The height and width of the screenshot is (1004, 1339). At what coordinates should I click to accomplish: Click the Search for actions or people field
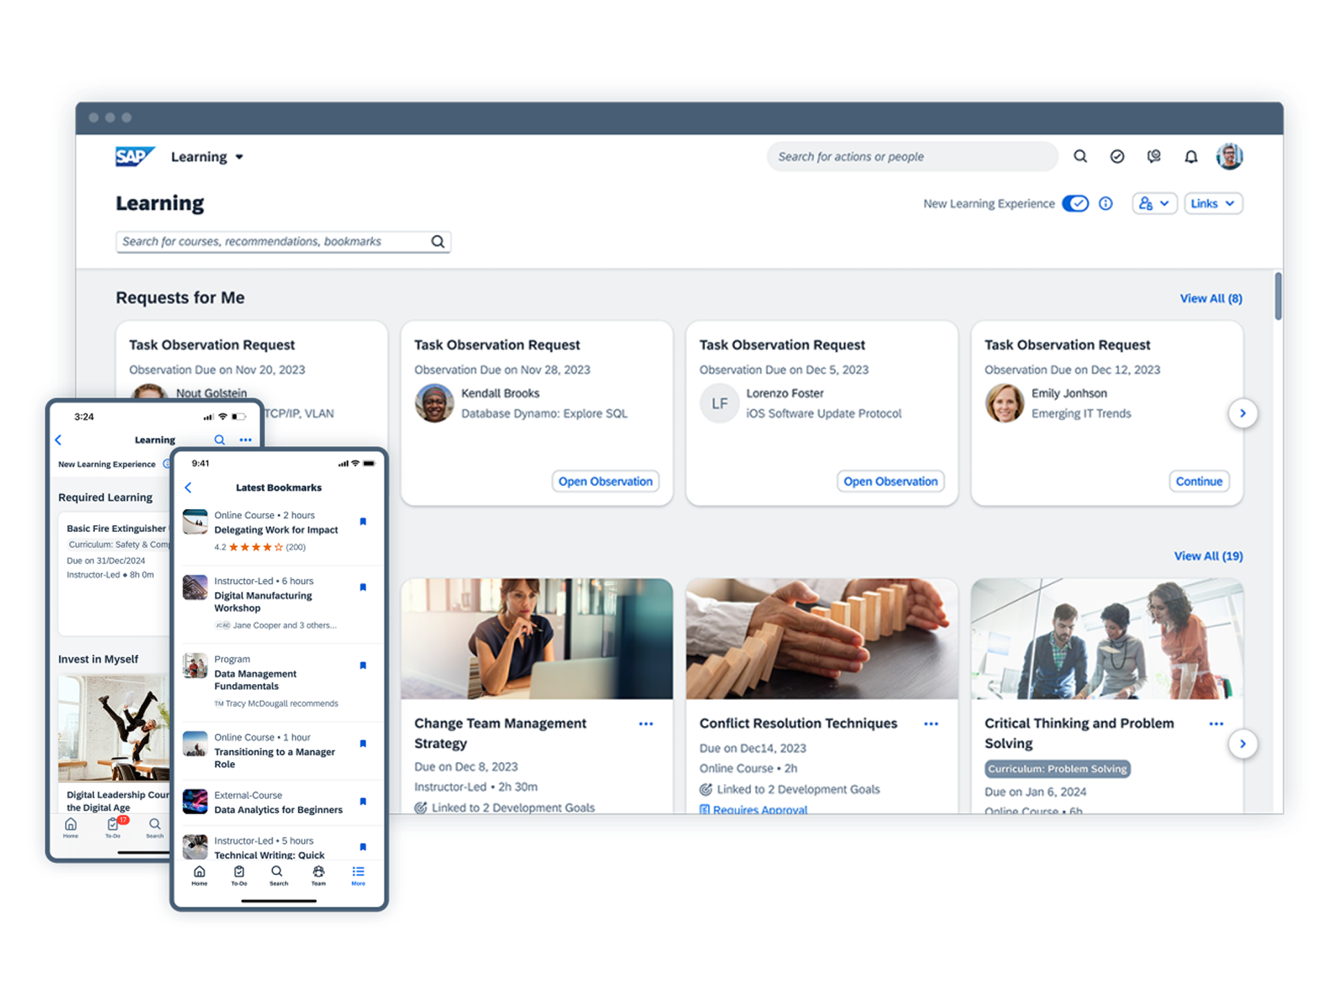(x=912, y=156)
